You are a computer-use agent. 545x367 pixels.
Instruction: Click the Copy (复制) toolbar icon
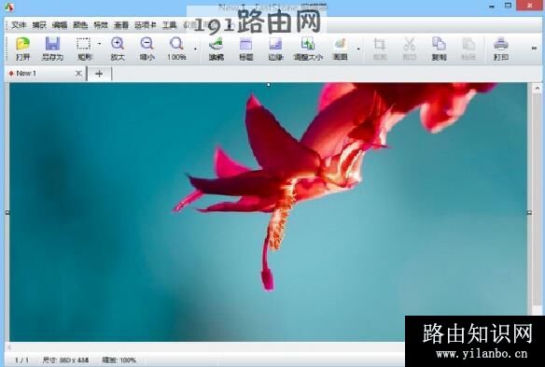tap(439, 49)
